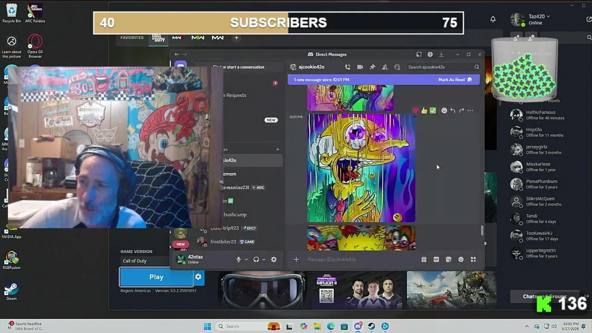Go back with Discord back arrow

[177, 55]
